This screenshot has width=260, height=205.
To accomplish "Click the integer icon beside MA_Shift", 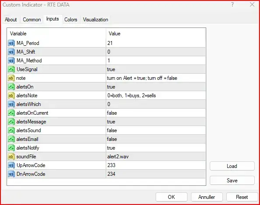I will point(11,52).
